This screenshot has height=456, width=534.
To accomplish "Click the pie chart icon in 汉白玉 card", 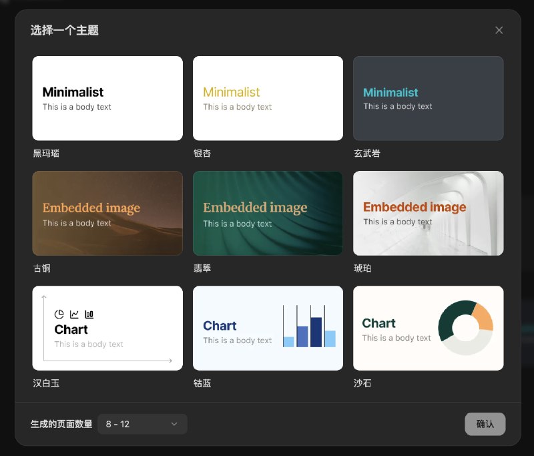I will click(59, 314).
